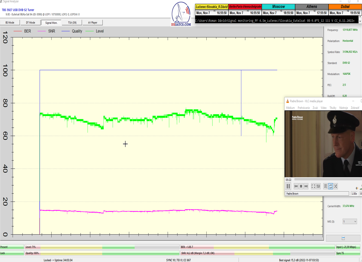Click the VLC previous track button
362x262 pixels.
tap(296, 186)
